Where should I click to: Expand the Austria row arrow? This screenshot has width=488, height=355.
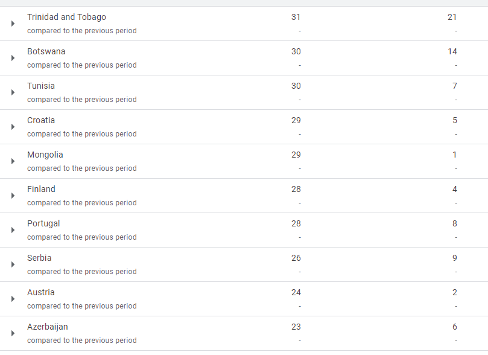coord(13,299)
